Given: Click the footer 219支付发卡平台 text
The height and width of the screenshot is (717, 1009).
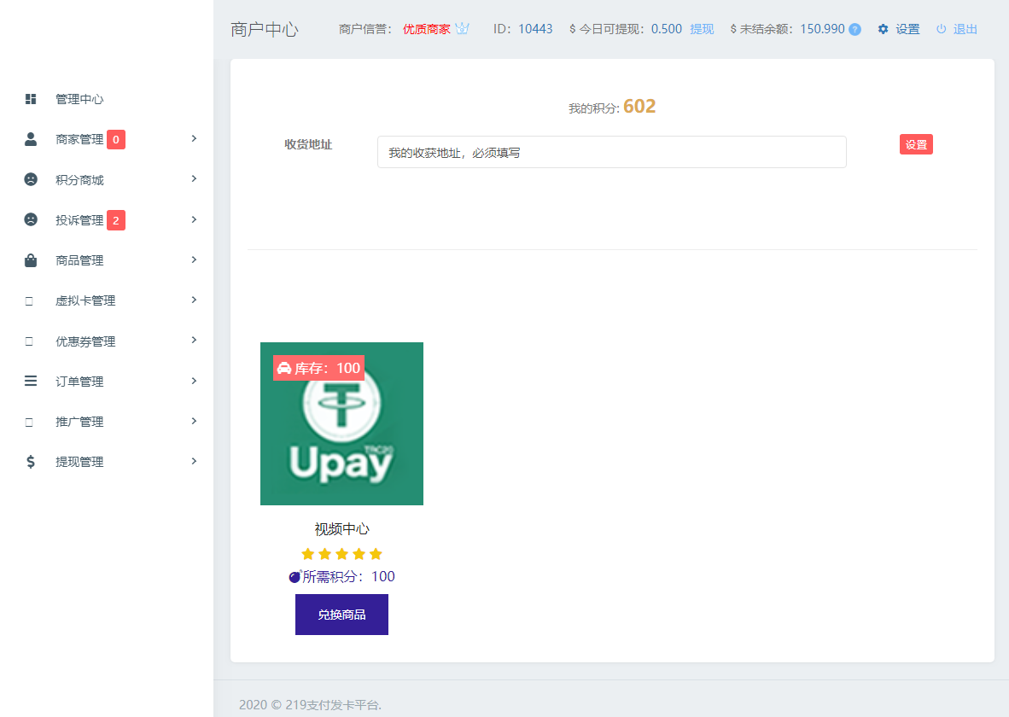Looking at the screenshot, I should 333,705.
